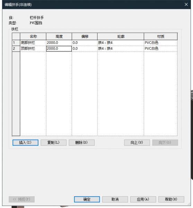Click the PVC白色 material of row 2
Viewport: 193px width, 208px height.
pos(161,49)
